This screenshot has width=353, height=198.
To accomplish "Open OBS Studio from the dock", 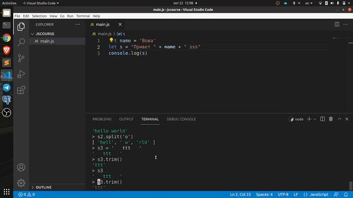I will click(7, 112).
